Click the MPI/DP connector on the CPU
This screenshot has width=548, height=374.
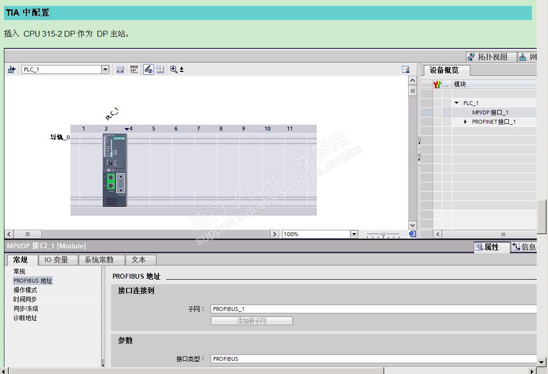(x=121, y=183)
